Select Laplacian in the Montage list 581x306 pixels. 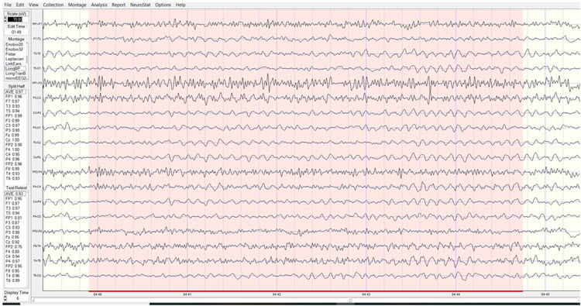pyautogui.click(x=15, y=59)
